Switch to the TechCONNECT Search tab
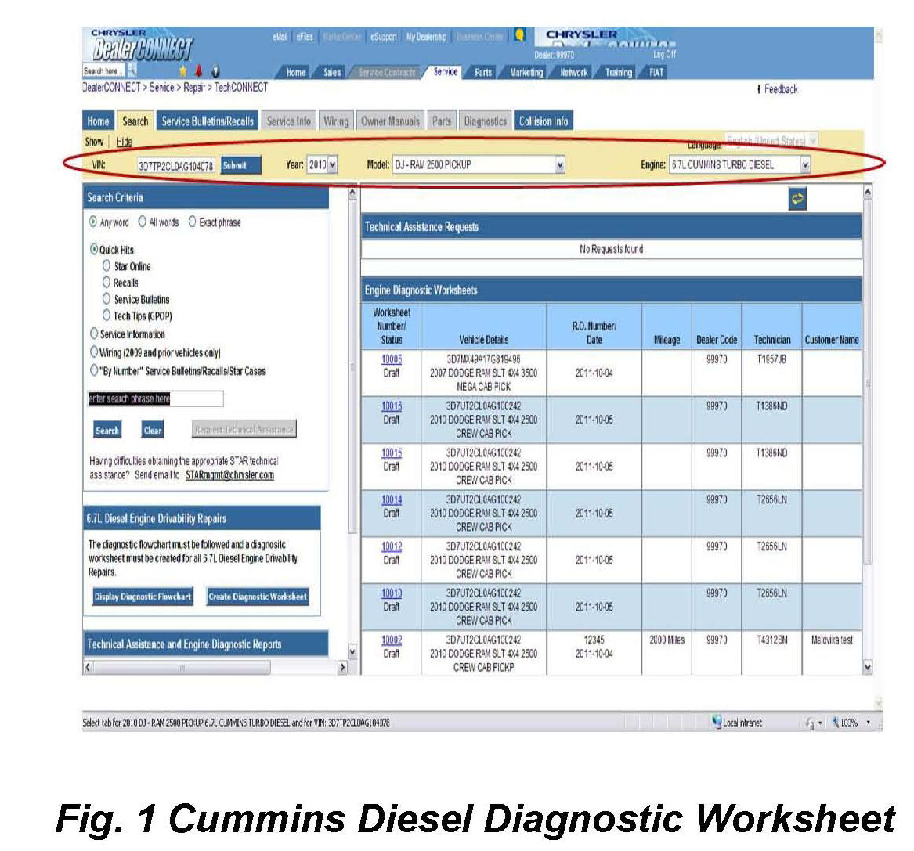The image size is (914, 851). (135, 121)
